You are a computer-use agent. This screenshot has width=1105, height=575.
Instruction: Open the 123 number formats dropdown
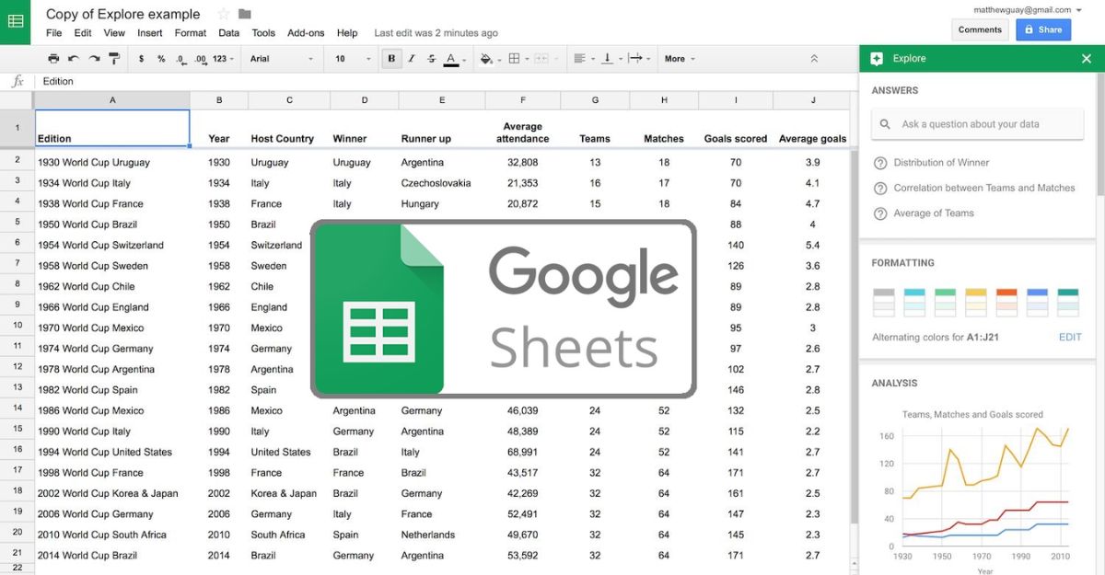[x=223, y=59]
